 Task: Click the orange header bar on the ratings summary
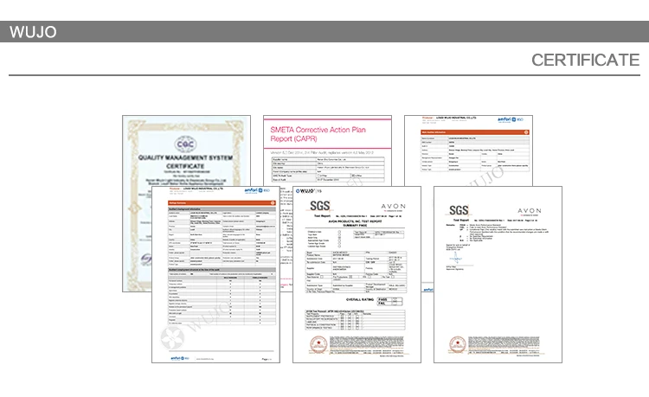click(x=222, y=203)
